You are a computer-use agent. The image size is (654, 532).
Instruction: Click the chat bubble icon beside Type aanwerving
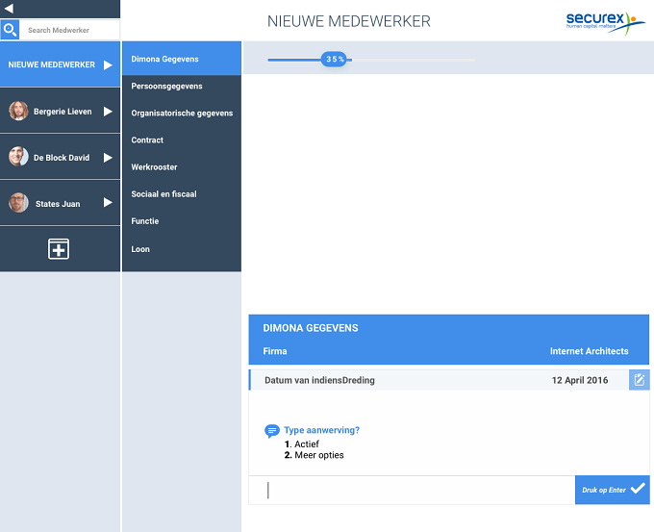[x=272, y=431]
